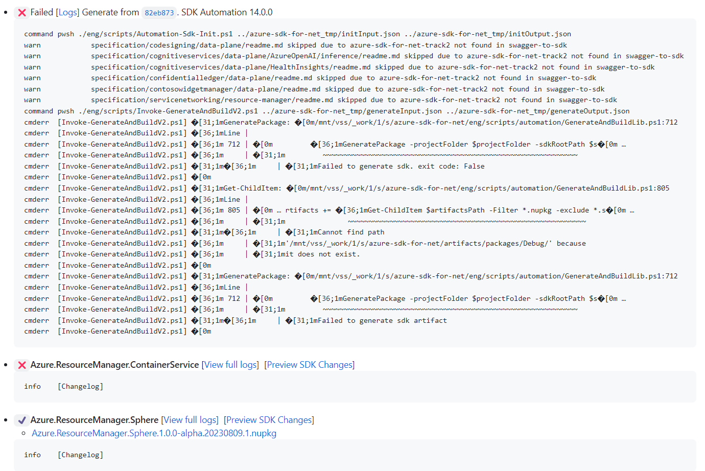Open Preview SDK Changes for ContainerService
This screenshot has width=705, height=471.
coord(310,365)
